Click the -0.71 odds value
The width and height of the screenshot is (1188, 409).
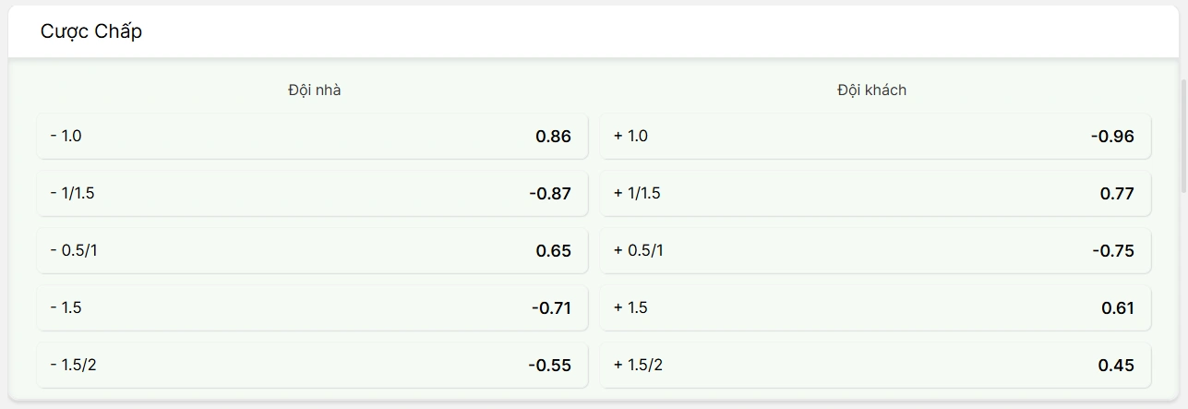tap(551, 308)
